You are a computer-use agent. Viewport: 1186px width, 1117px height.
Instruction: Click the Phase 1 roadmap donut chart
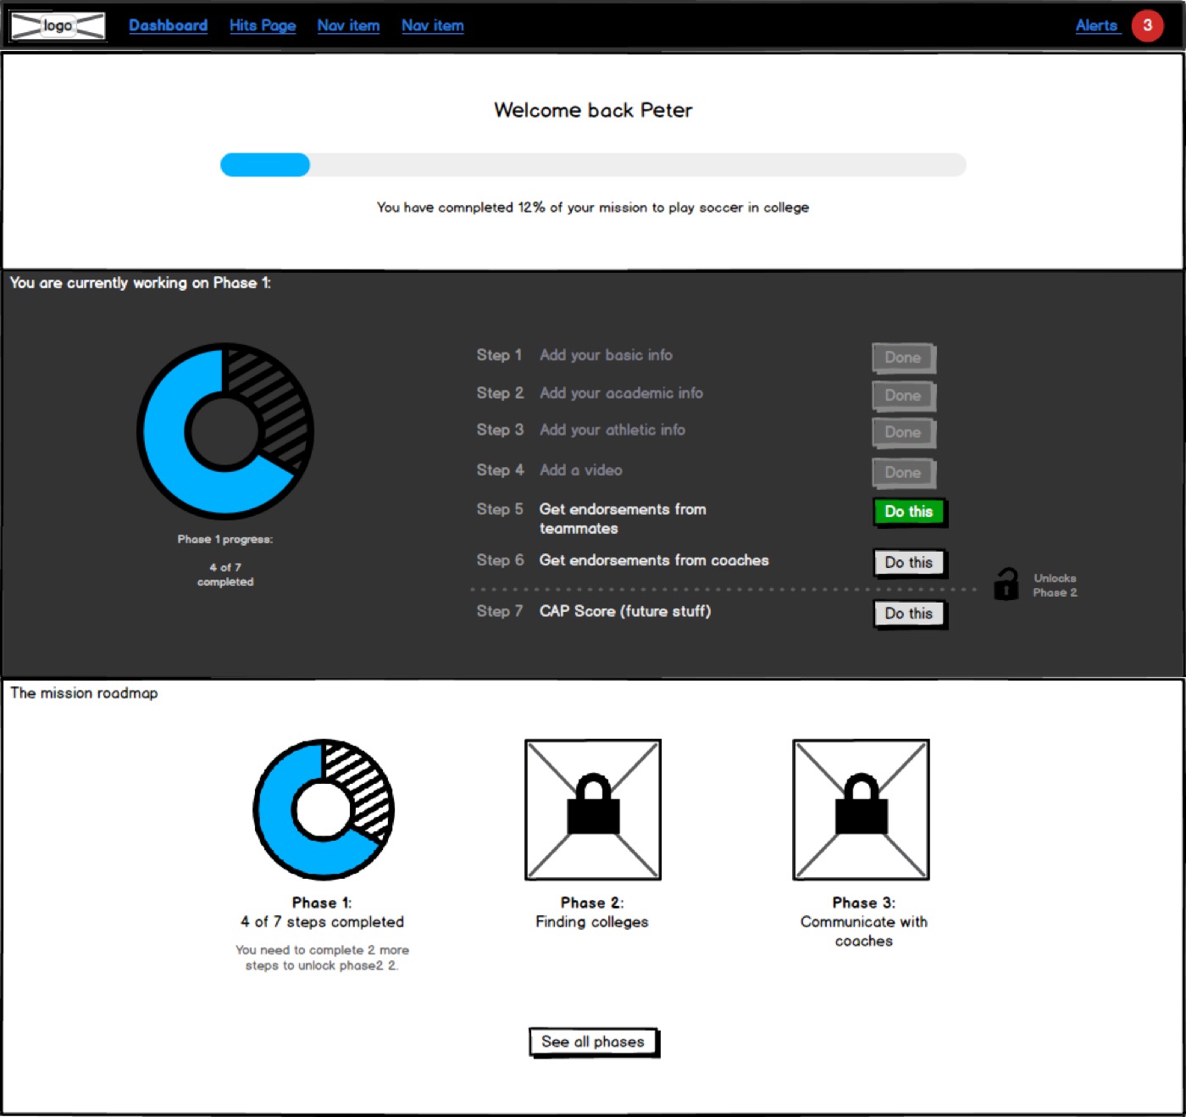323,809
